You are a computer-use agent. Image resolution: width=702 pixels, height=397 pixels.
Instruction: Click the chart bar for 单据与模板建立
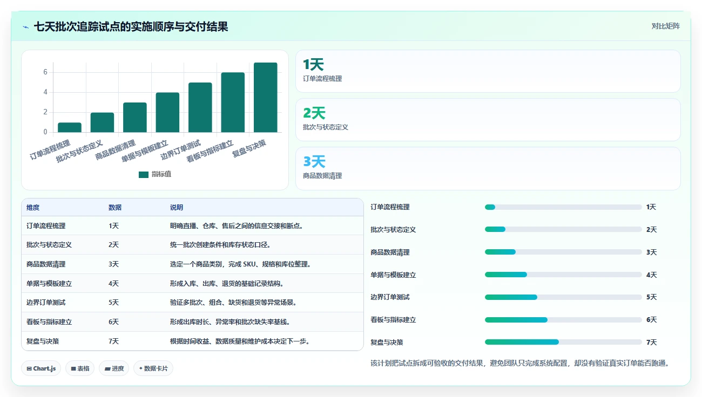[x=167, y=112]
